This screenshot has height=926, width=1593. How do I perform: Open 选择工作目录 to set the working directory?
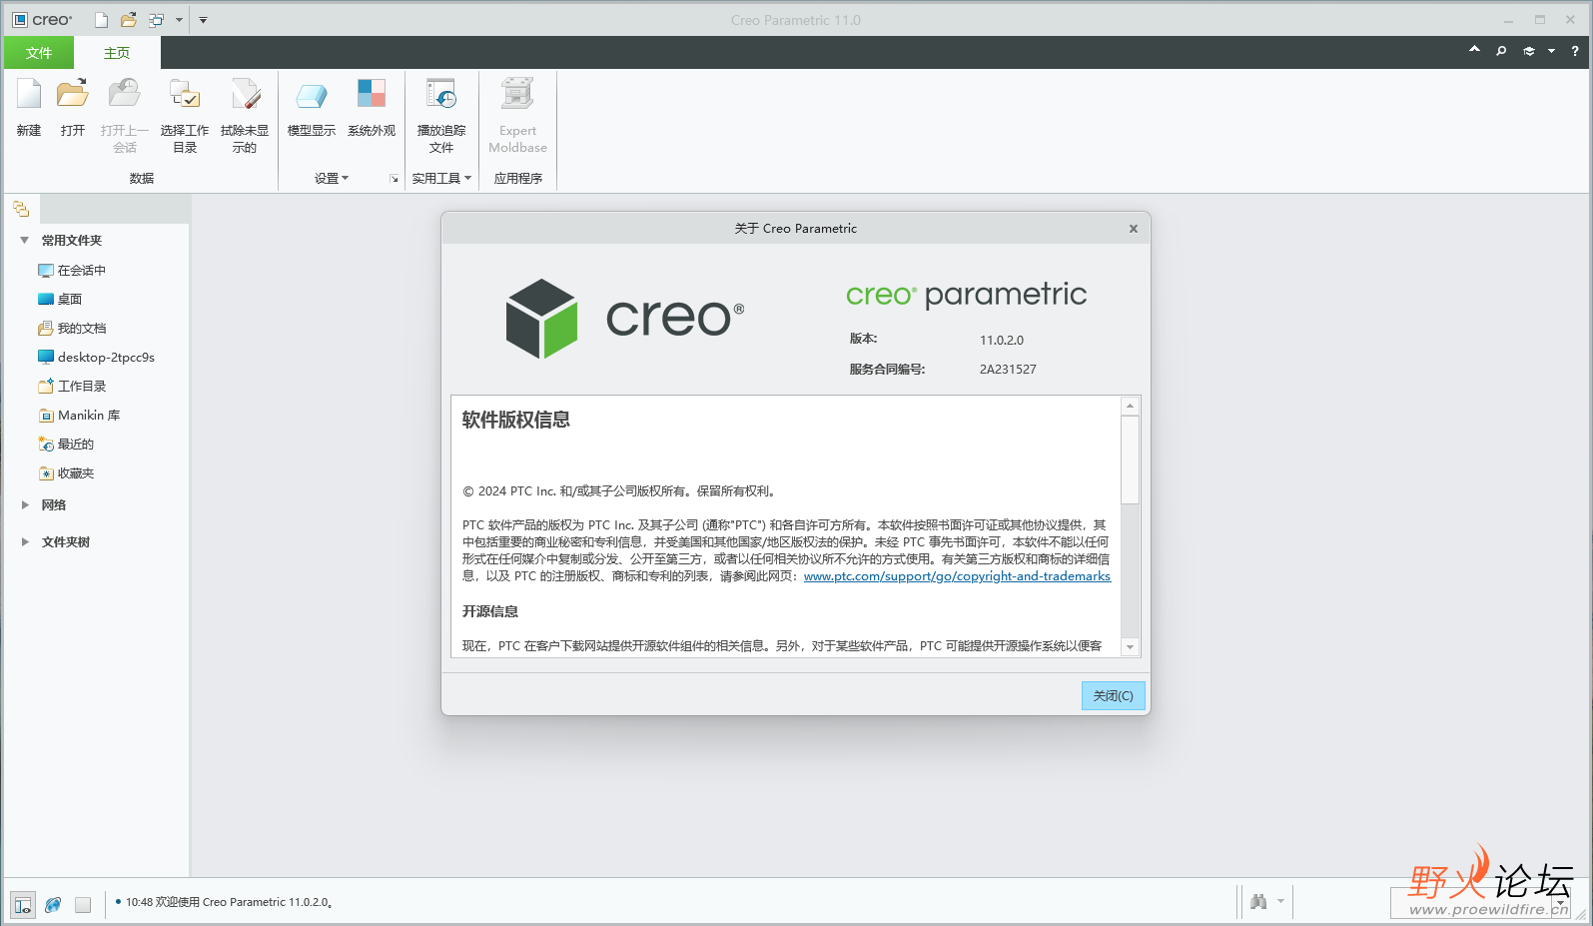pyautogui.click(x=185, y=114)
